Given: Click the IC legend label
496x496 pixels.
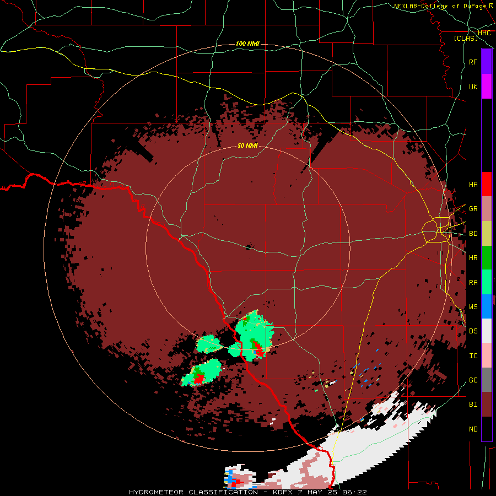Looking at the screenshot, I should [x=473, y=356].
